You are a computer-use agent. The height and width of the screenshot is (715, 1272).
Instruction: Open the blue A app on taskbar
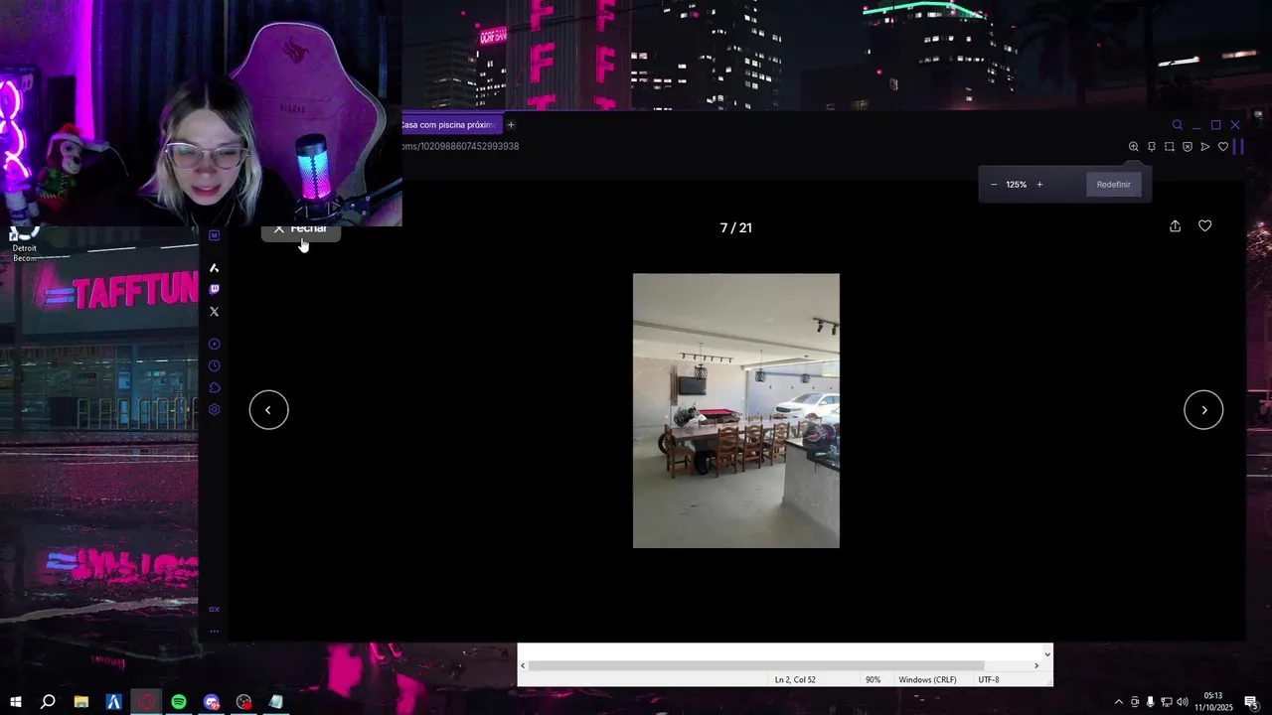pyautogui.click(x=114, y=702)
